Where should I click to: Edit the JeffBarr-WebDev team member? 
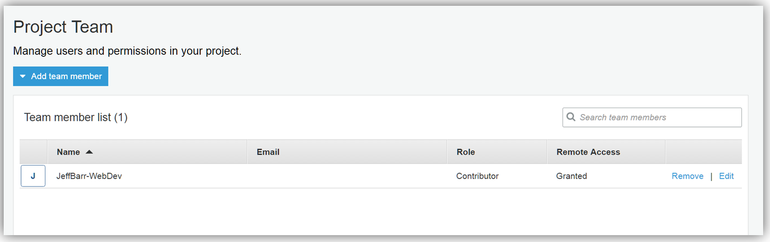[726, 176]
